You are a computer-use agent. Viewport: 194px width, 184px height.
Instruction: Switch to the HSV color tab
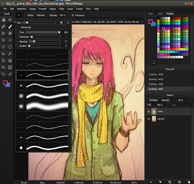coord(160,14)
